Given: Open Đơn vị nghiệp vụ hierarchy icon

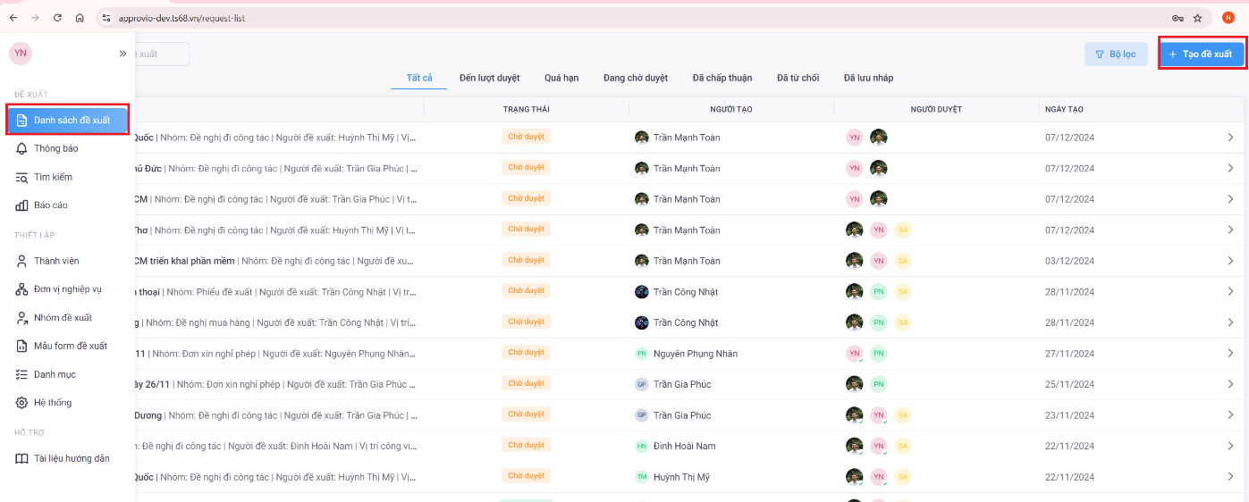Looking at the screenshot, I should (x=21, y=289).
